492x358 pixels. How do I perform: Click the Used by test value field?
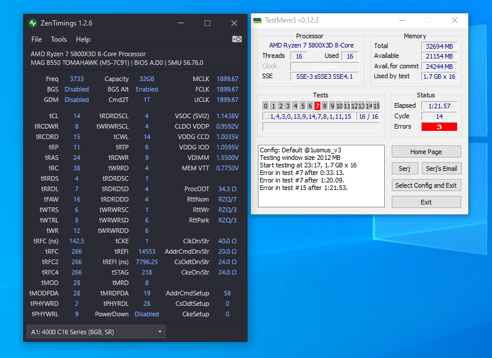pyautogui.click(x=439, y=76)
